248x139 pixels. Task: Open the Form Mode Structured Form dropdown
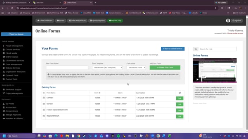click(x=136, y=68)
